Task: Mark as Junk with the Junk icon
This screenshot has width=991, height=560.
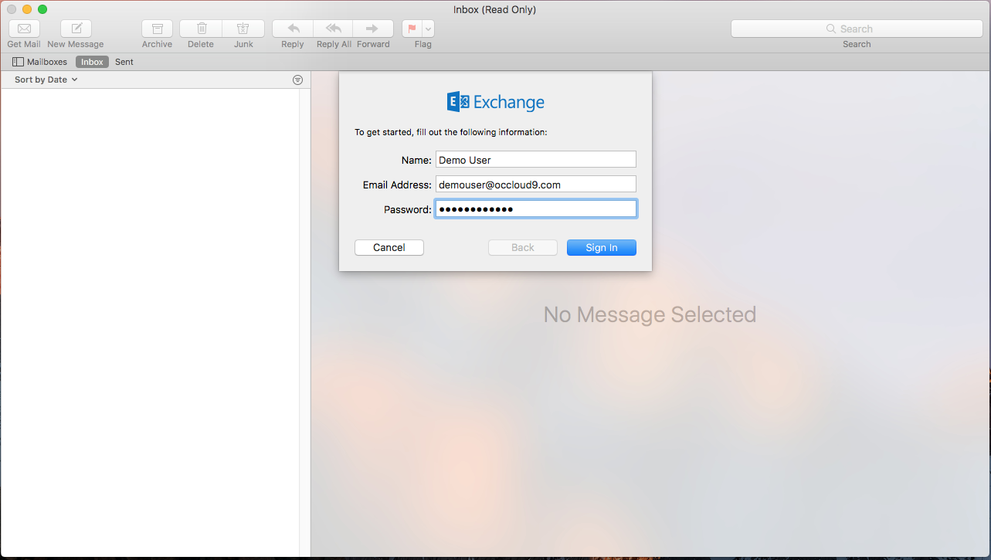Action: 243,29
